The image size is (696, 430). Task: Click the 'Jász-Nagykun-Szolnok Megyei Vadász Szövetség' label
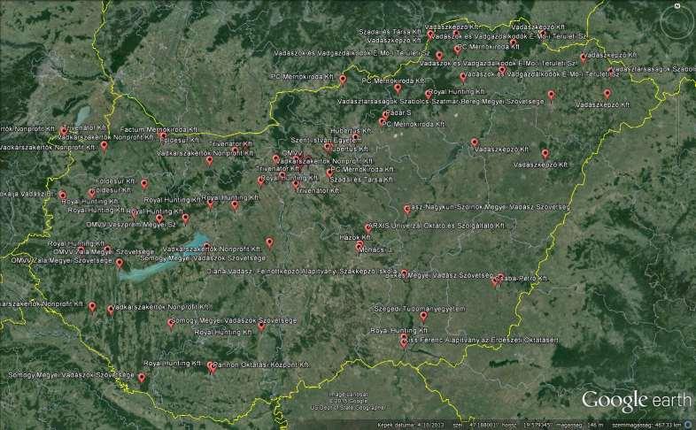point(488,207)
